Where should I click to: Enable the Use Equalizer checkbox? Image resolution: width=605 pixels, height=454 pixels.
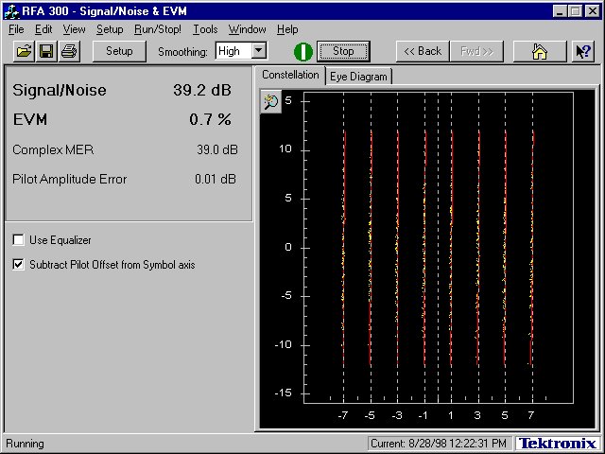[x=18, y=239]
